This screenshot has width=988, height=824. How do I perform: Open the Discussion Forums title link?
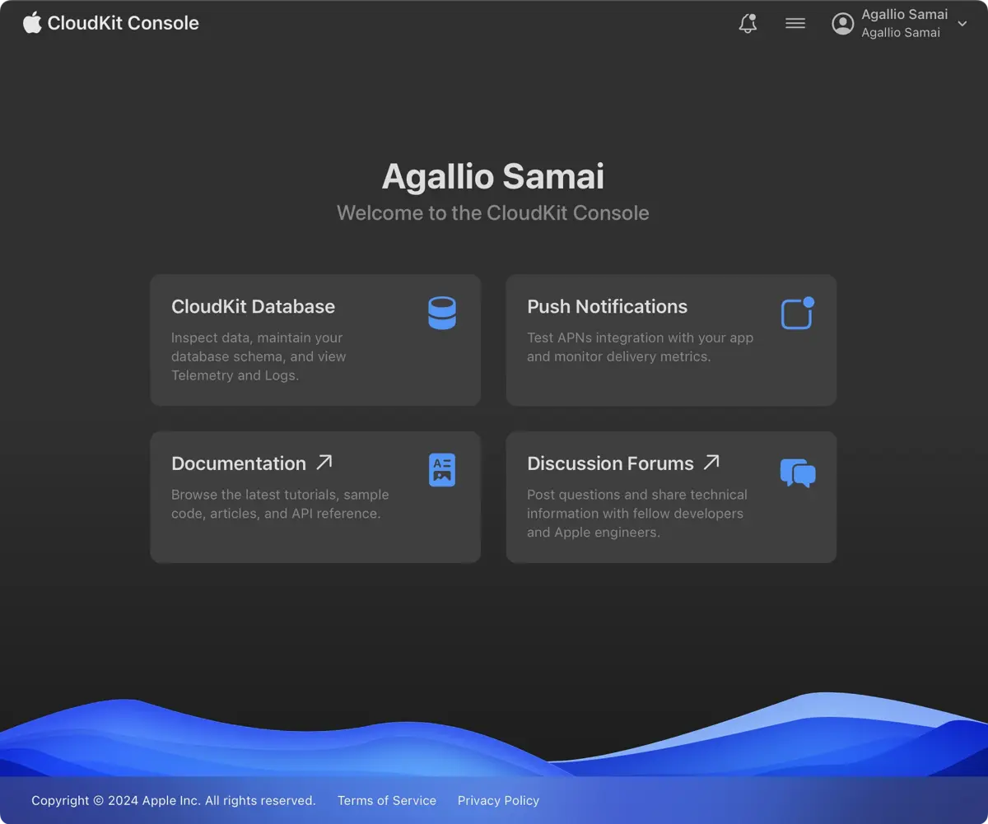coord(610,463)
